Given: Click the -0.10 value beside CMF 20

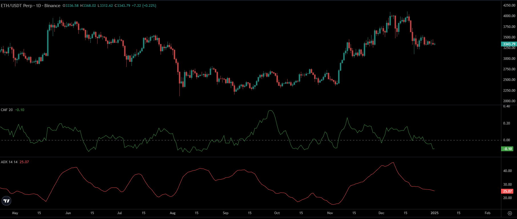Looking at the screenshot, I should (x=20, y=110).
